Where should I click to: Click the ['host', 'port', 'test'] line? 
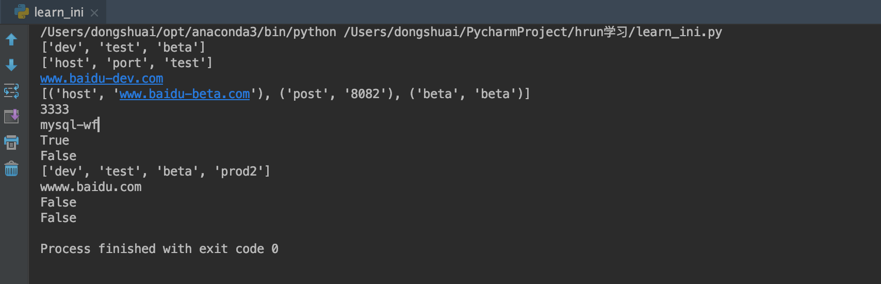(x=126, y=63)
